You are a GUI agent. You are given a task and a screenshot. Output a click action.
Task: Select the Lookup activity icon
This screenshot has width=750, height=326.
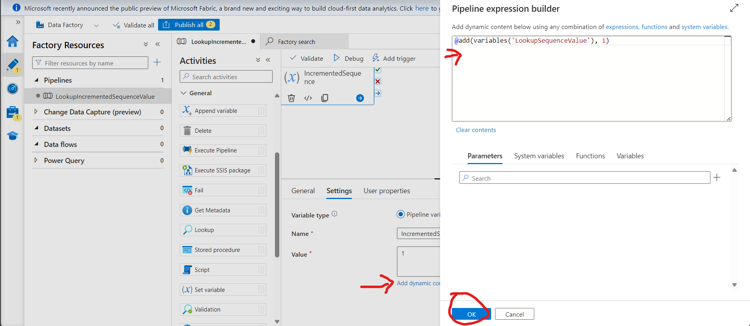click(187, 230)
